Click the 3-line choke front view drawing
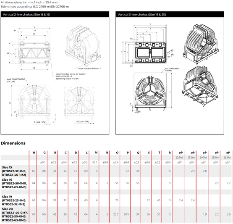233x224 pixels. coord(150,93)
